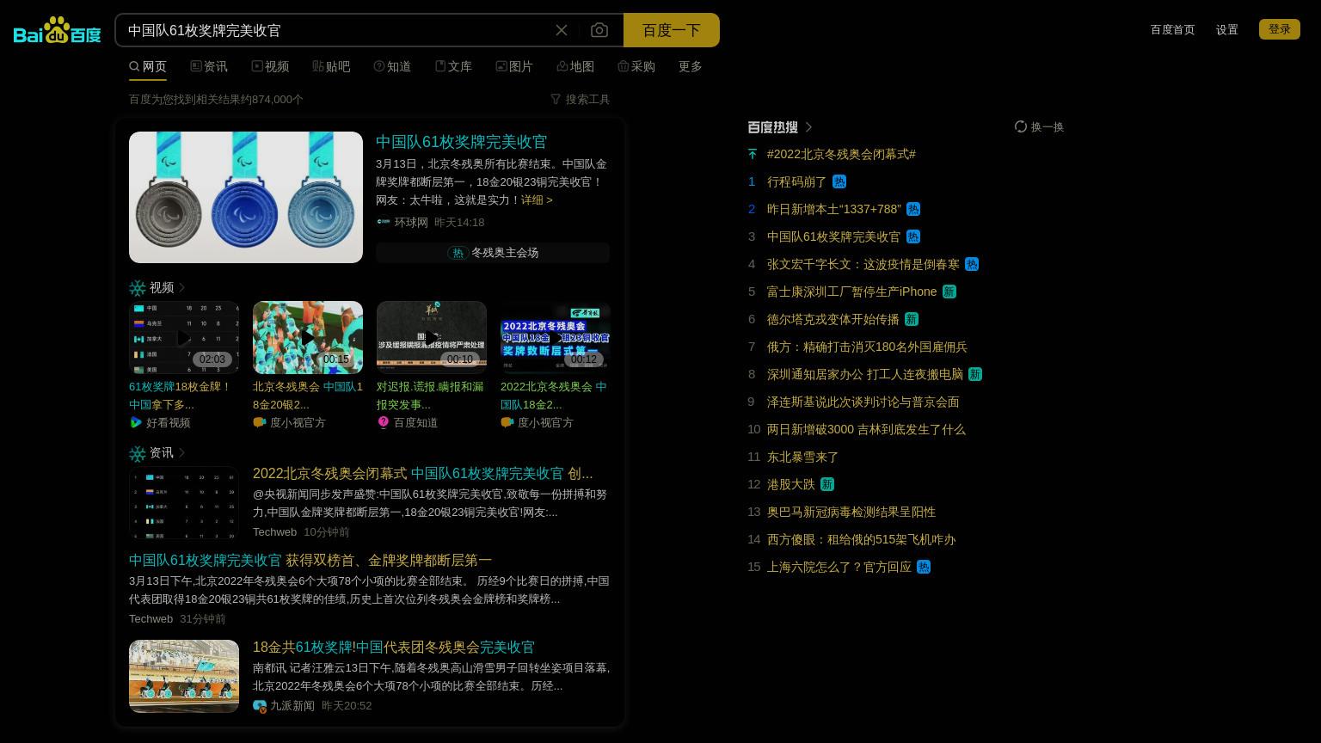Click pinned-to-top arrow icon in hot list
This screenshot has width=1321, height=743.
(x=753, y=154)
